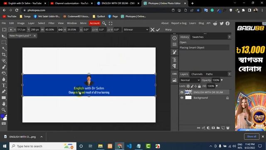This screenshot has height=150, width=266.
Task: Show hidden system tray icons
Action: [211, 146]
